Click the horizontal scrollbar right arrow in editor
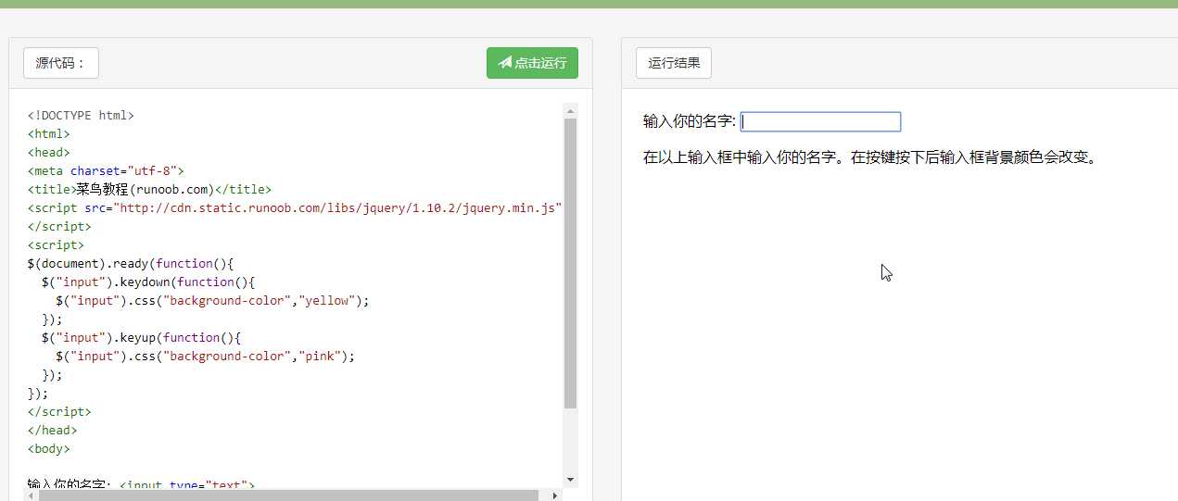The image size is (1178, 501). [x=556, y=495]
